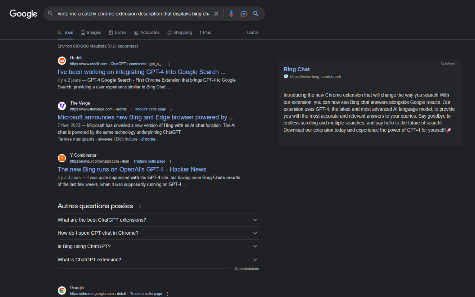Screen dimensions: 475x297
Task: Click the Reddit favicon on the first result
Action: pyautogui.click(x=62, y=61)
